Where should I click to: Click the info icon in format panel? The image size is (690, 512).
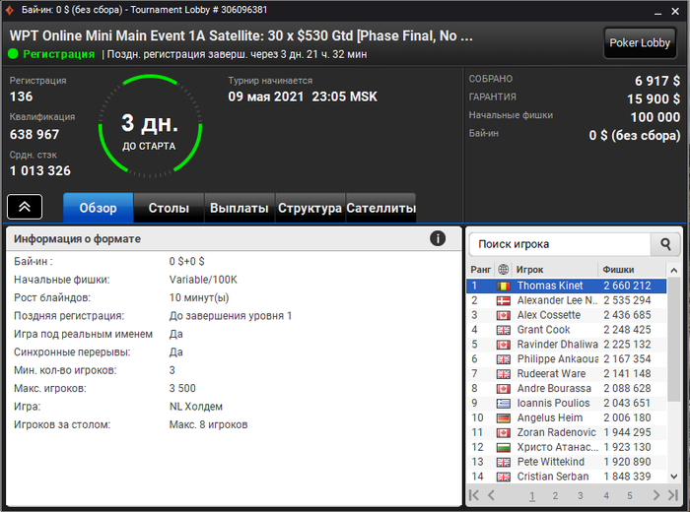(438, 238)
